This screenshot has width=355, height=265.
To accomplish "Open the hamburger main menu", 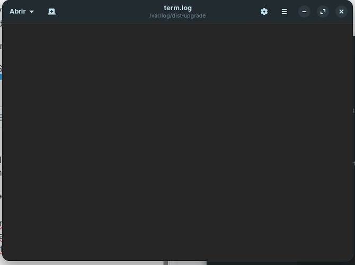I will coord(284,12).
